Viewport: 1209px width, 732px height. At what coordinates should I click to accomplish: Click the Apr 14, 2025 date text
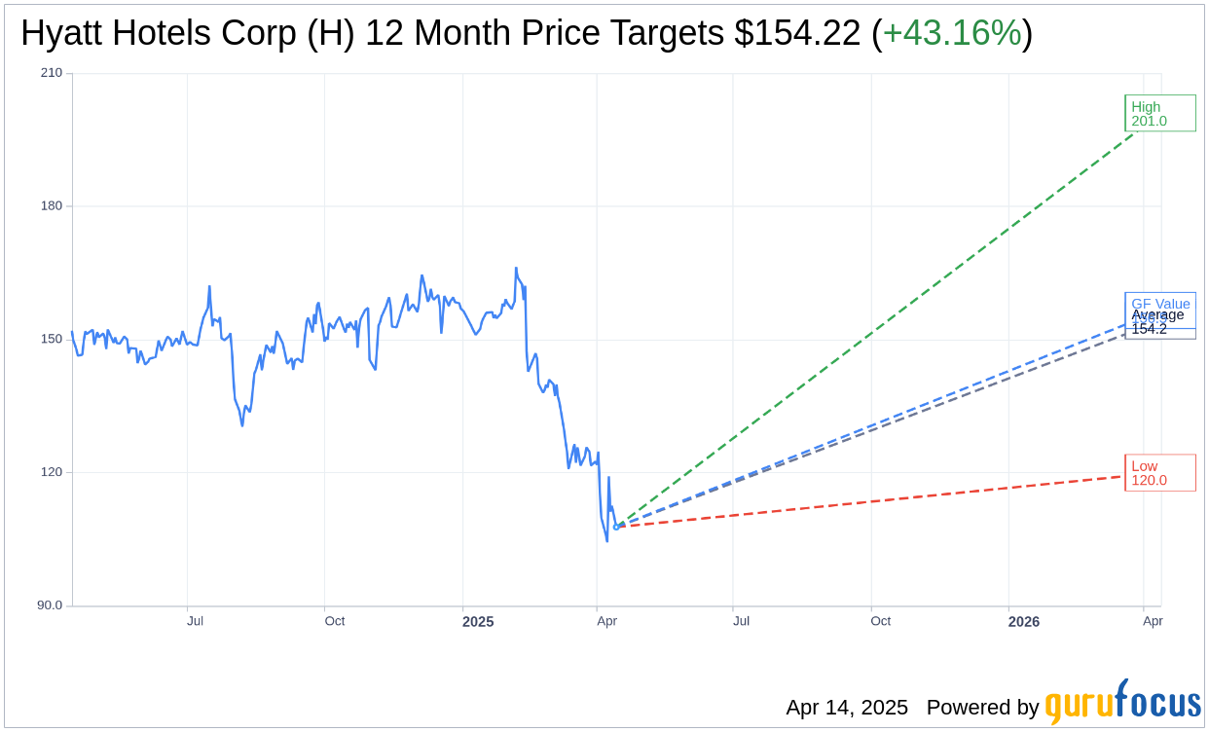tap(847, 708)
